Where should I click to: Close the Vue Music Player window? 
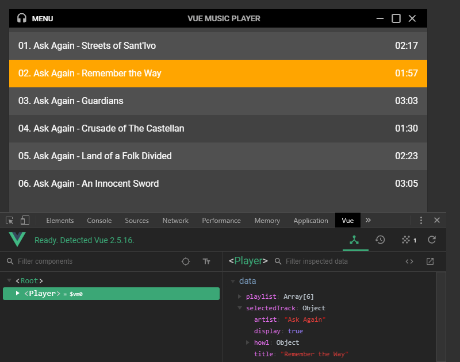(412, 18)
